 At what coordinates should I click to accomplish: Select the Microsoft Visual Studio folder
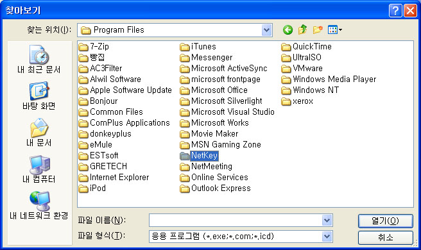coord(227,112)
